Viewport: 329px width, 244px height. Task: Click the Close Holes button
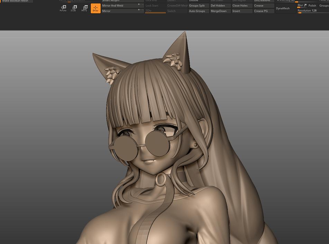click(242, 6)
